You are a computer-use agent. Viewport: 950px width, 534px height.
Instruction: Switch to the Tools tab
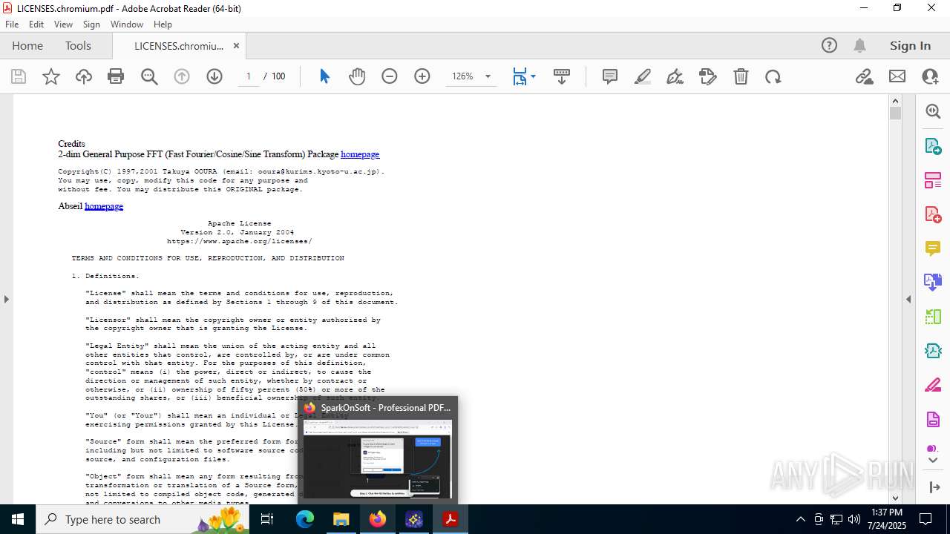pos(78,45)
